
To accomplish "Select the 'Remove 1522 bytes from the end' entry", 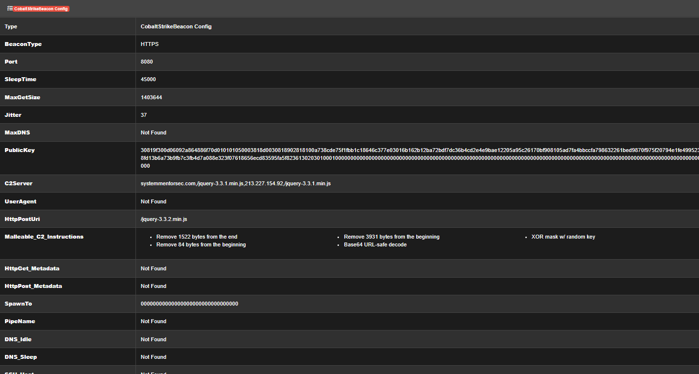I will 196,236.
